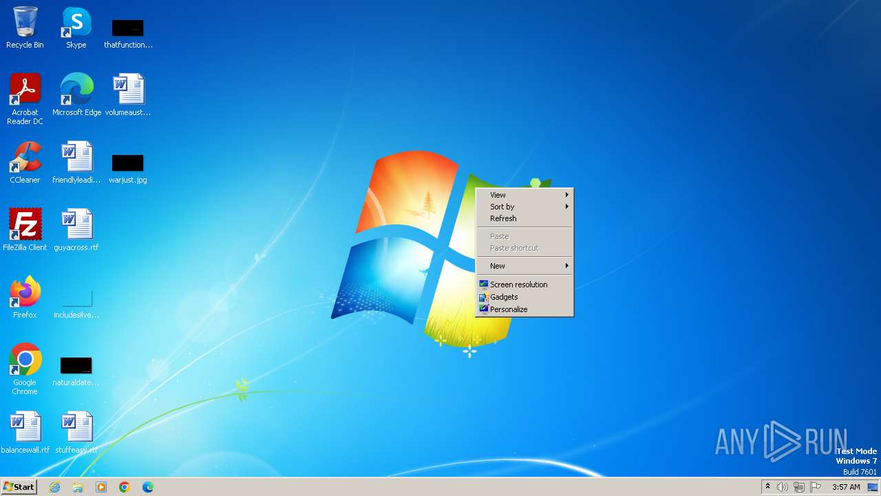
Task: Click the volume speaker tray icon
Action: [x=783, y=487]
